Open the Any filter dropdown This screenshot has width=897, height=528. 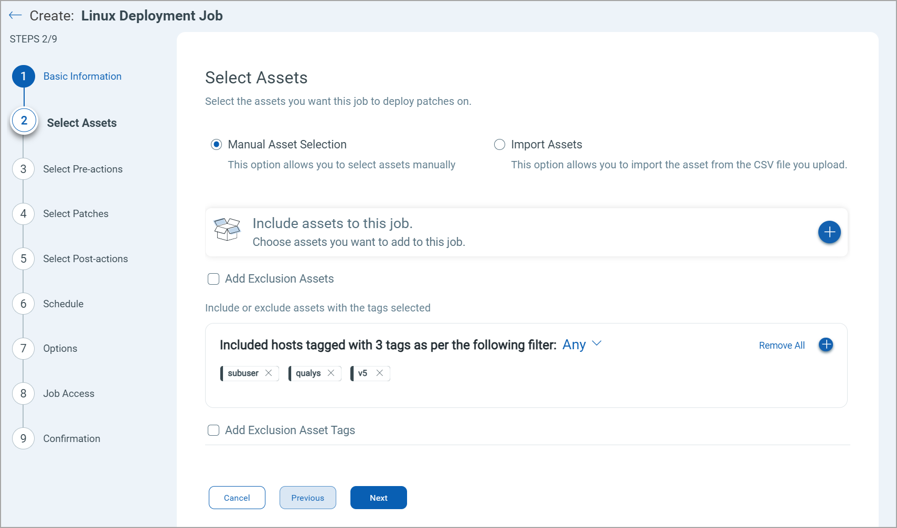click(581, 344)
